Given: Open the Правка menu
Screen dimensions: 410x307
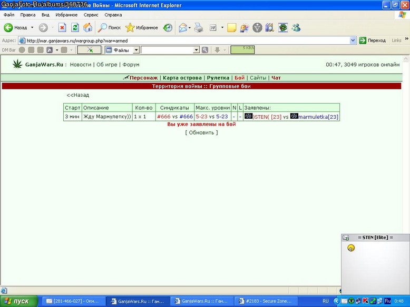Looking at the screenshot, I should click(x=28, y=15).
